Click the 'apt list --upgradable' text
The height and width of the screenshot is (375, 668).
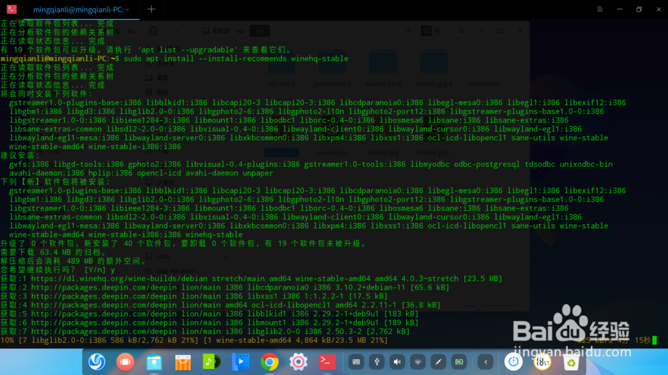[x=187, y=50]
